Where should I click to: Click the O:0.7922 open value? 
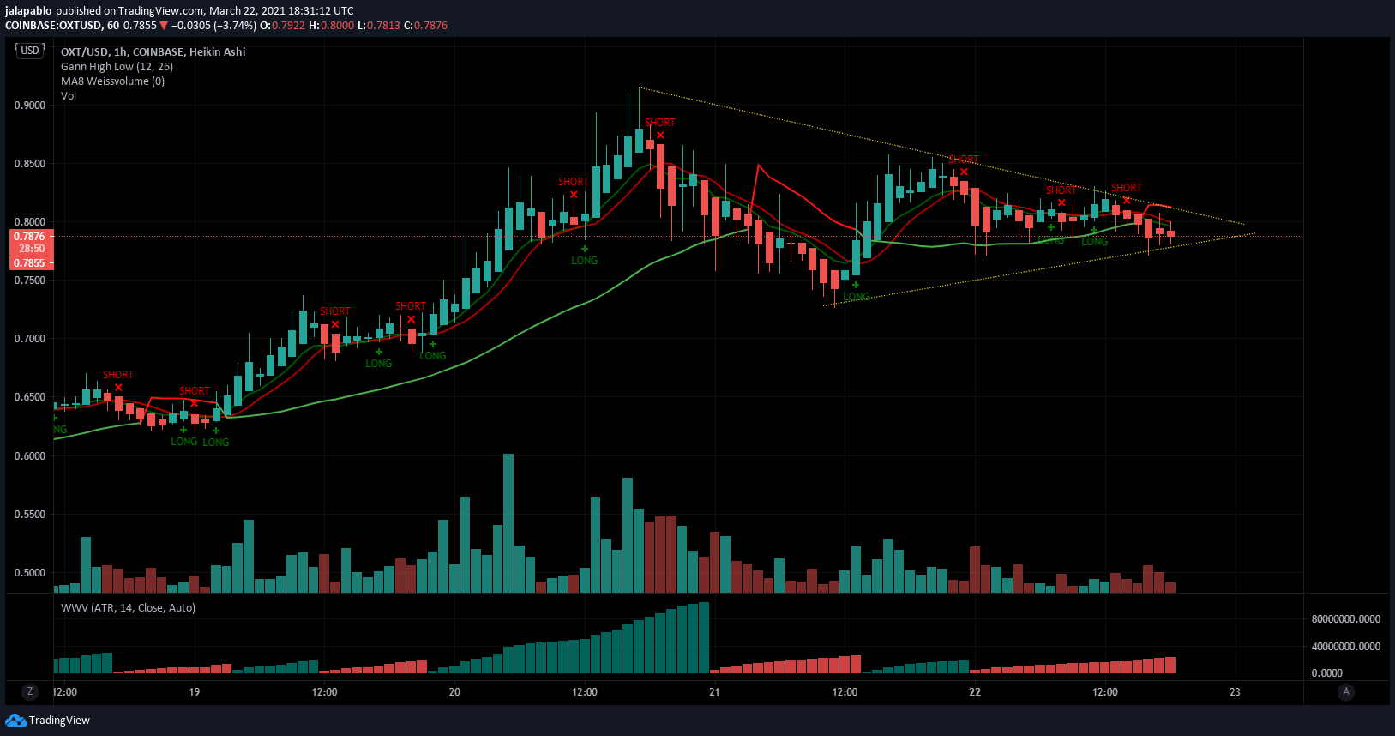click(282, 26)
